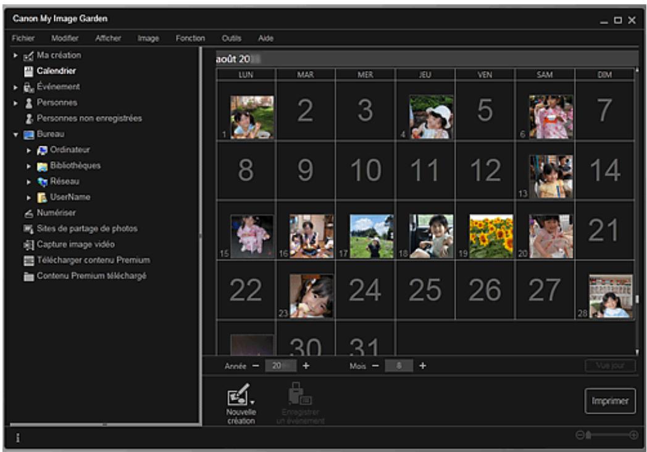The image size is (647, 452).
Task: Click the Numériser scanner icon
Action: coord(28,213)
